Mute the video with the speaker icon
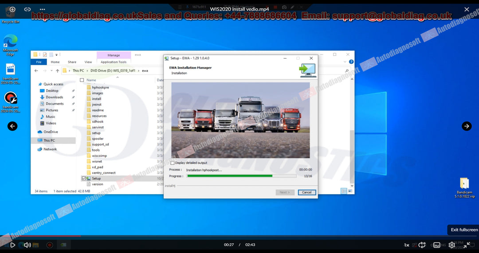479x253 pixels. 27,245
